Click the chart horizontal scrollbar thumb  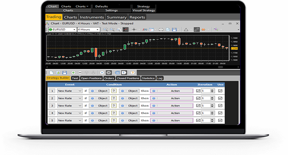(221, 67)
